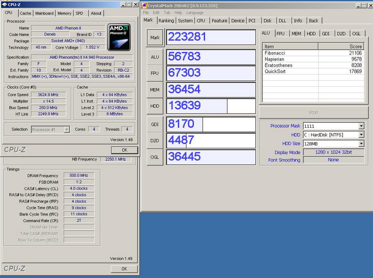
Task: Click the Score column header
Action: 341,47
